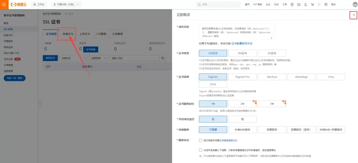Expand the 全部品牌 brand dropdown

(98, 58)
